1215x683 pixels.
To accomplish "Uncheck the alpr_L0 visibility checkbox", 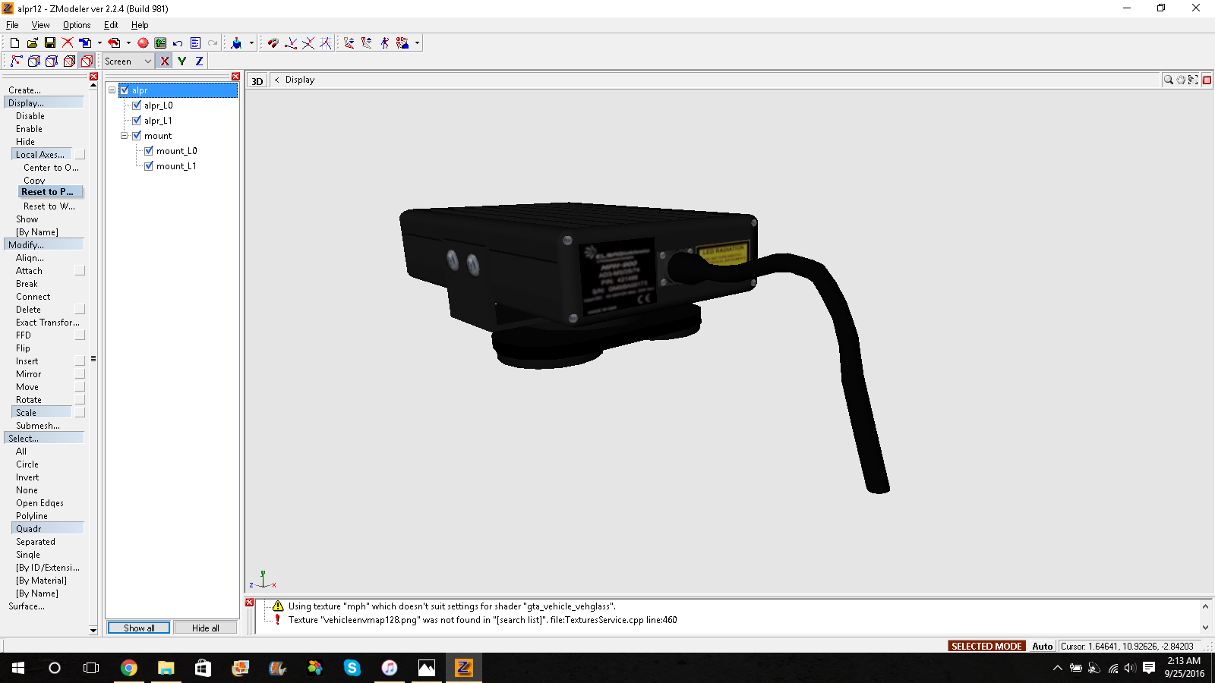I will click(137, 105).
